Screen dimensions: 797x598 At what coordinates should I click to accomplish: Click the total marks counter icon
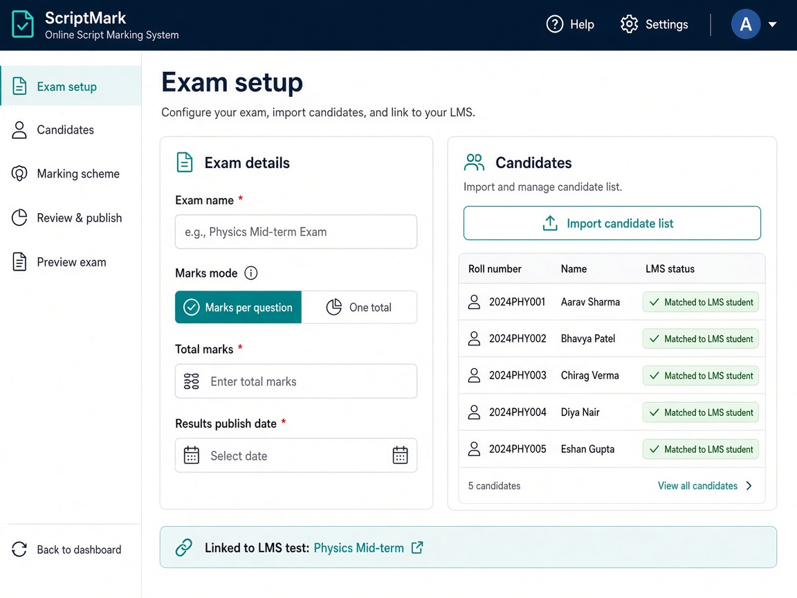pos(192,381)
